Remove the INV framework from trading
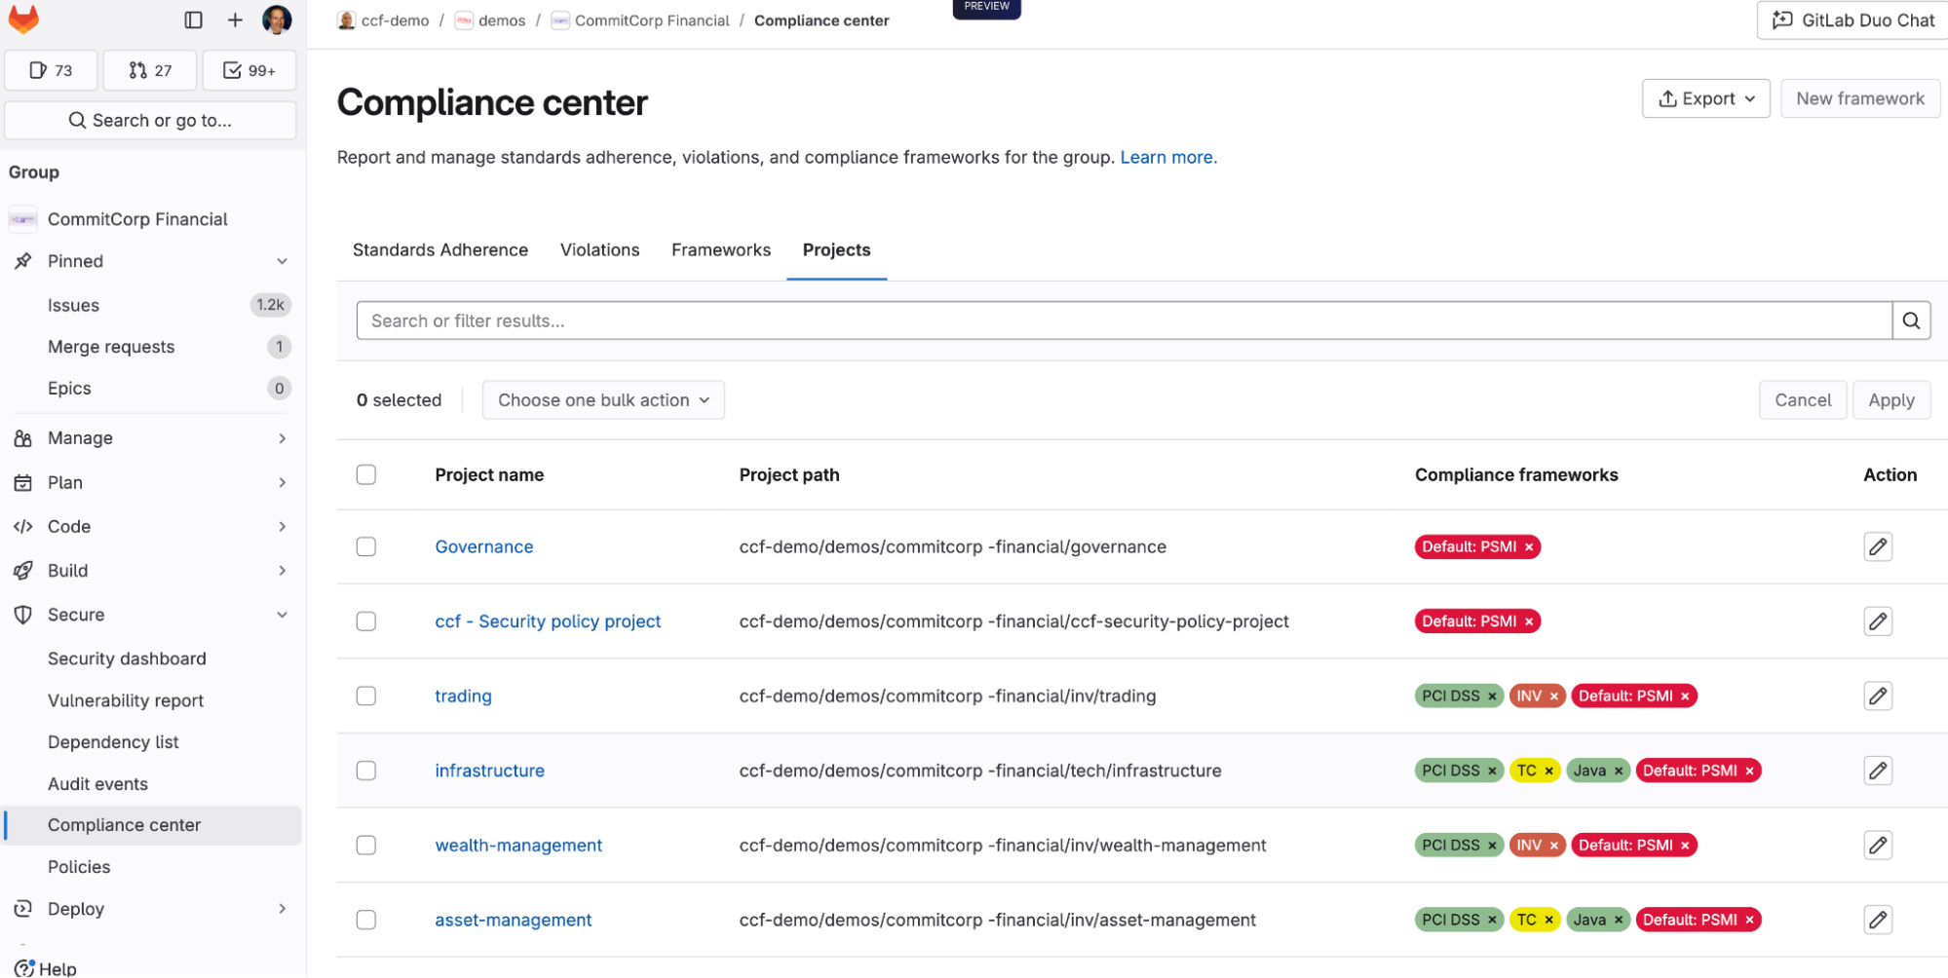This screenshot has width=1948, height=978. click(1553, 696)
